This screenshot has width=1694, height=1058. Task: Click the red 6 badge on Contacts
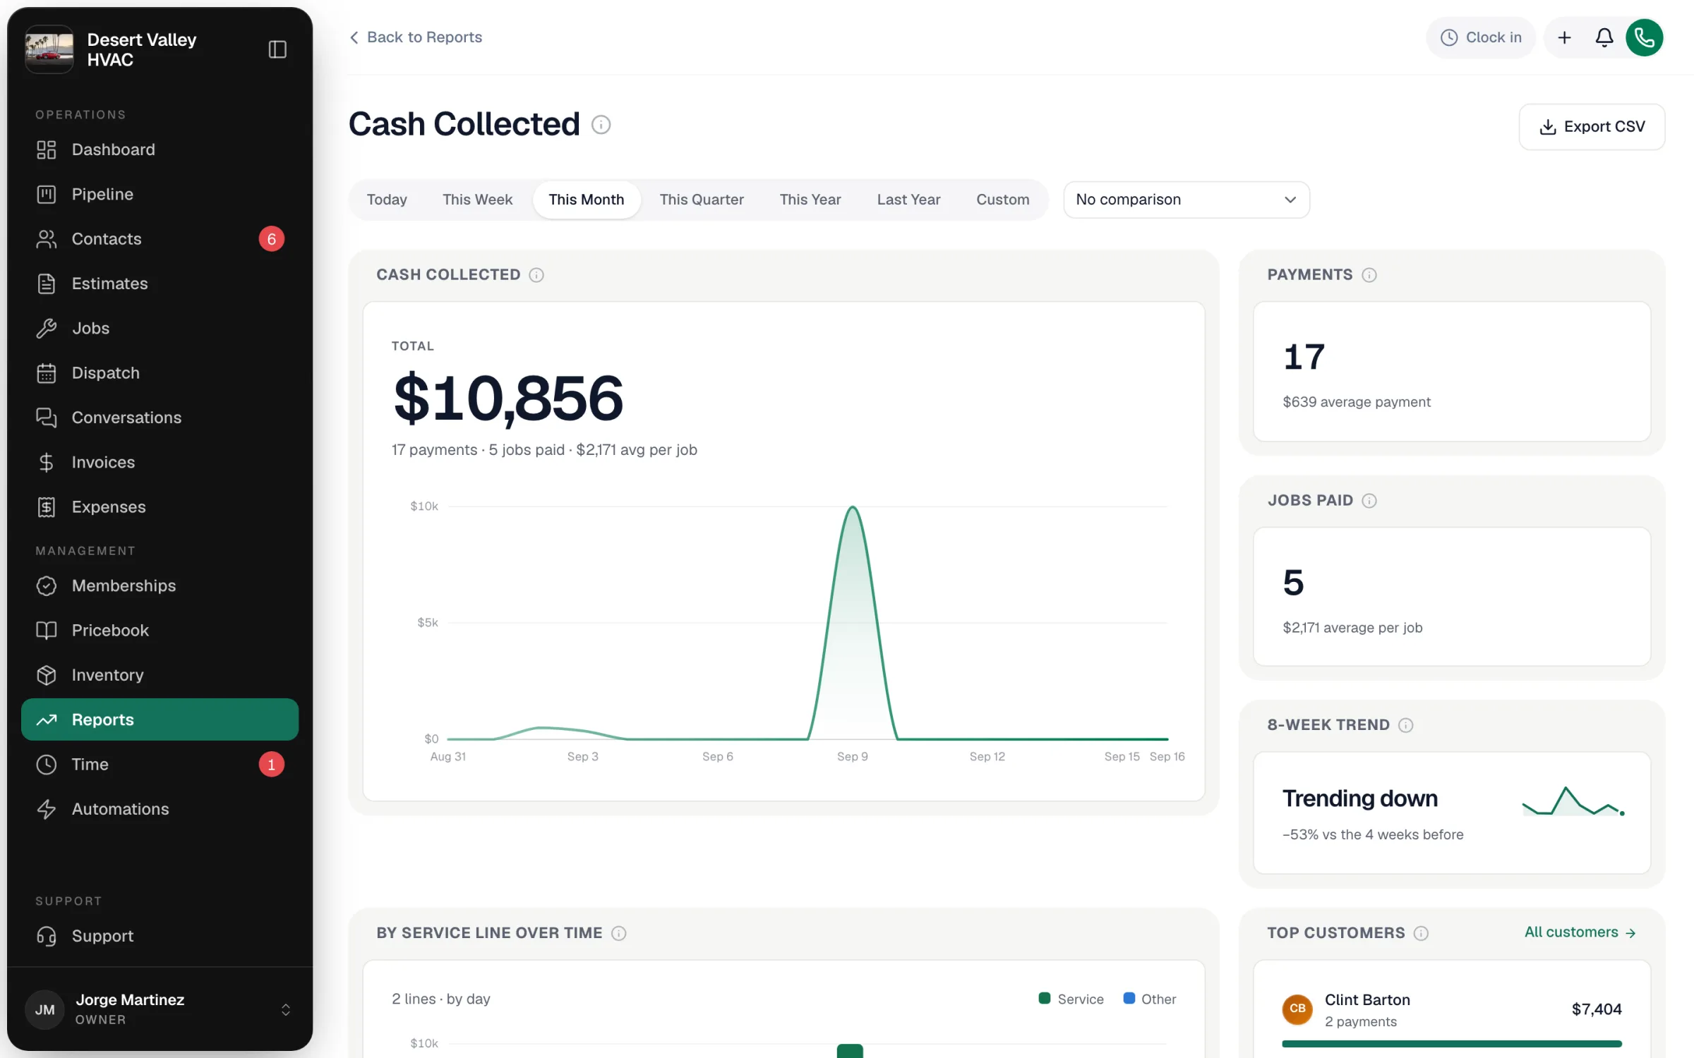[x=271, y=239]
